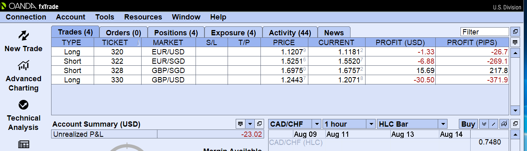Sort trades by MARKET column header
527x151 pixels.
pos(168,42)
